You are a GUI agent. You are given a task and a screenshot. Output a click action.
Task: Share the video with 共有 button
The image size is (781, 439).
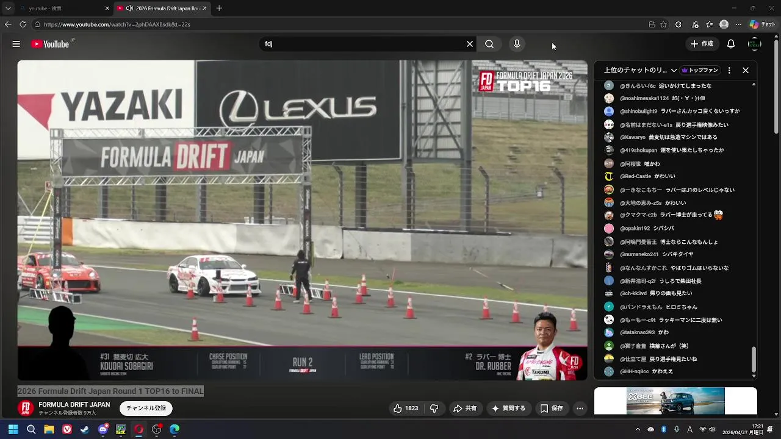(465, 409)
